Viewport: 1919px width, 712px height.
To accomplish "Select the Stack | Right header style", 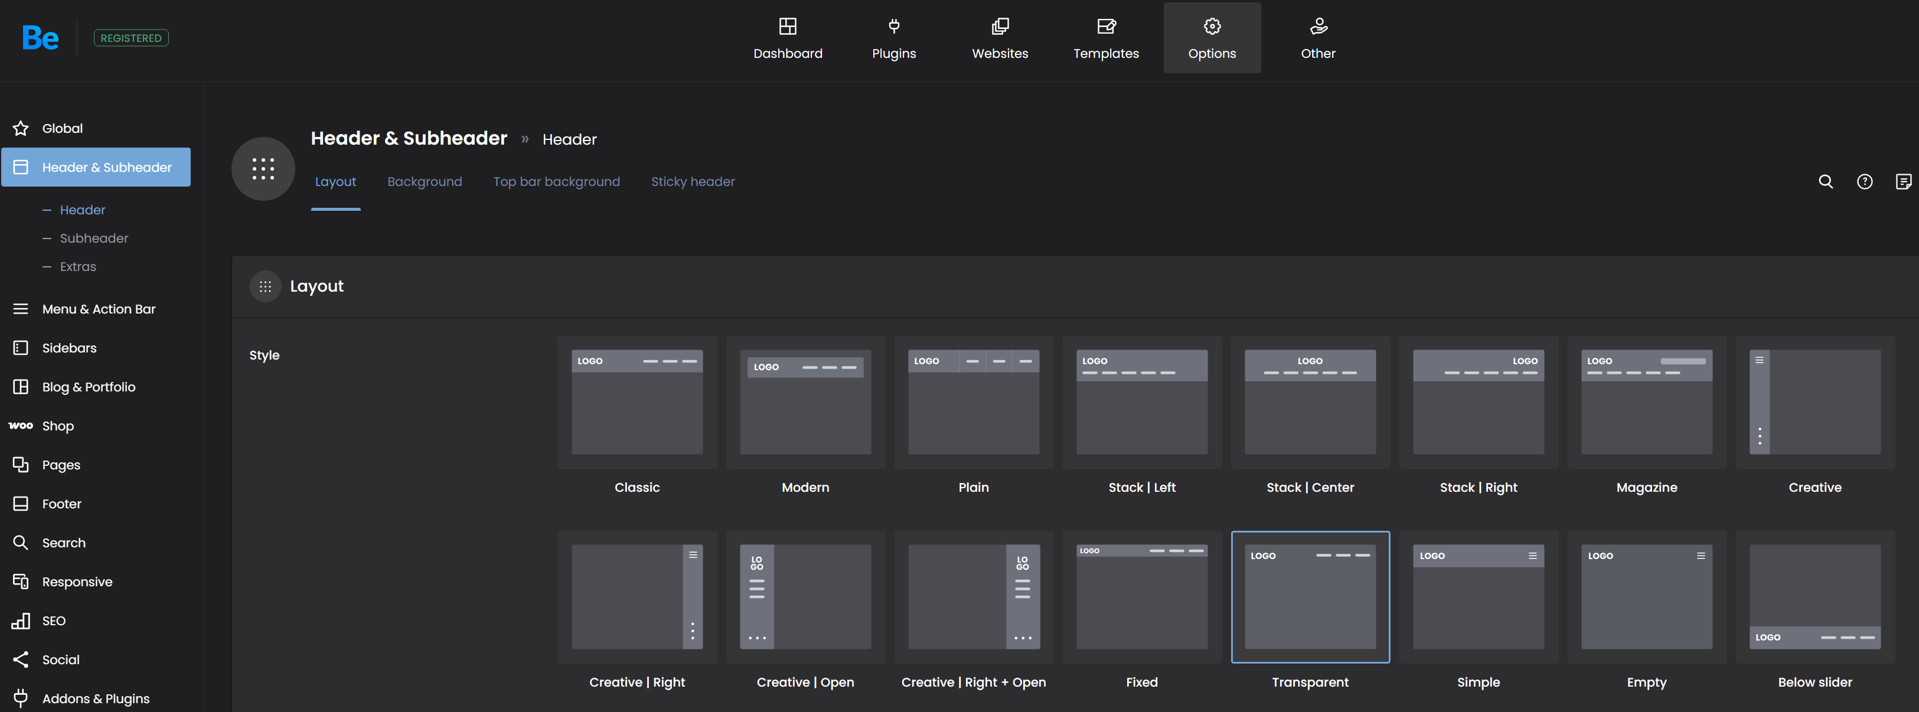I will 1479,402.
